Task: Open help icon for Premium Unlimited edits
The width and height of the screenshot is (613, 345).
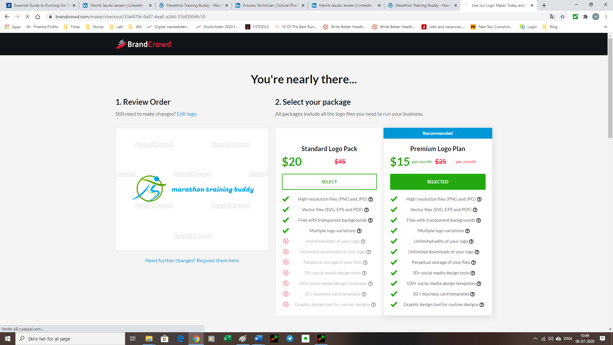Action: [x=471, y=241]
